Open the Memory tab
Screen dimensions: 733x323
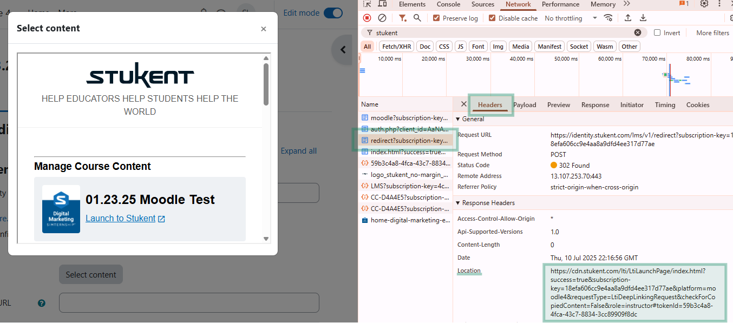[x=603, y=4]
